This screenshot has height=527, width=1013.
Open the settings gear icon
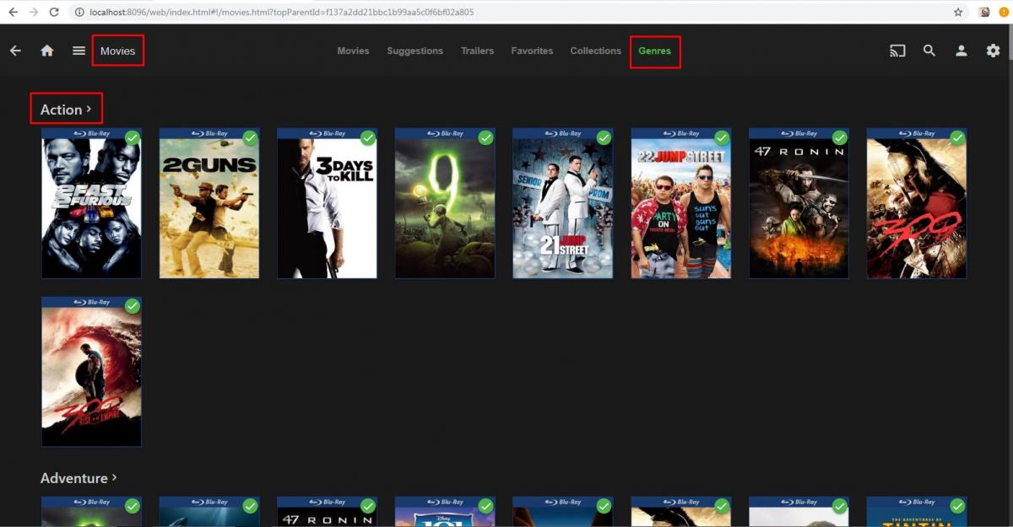click(x=994, y=51)
